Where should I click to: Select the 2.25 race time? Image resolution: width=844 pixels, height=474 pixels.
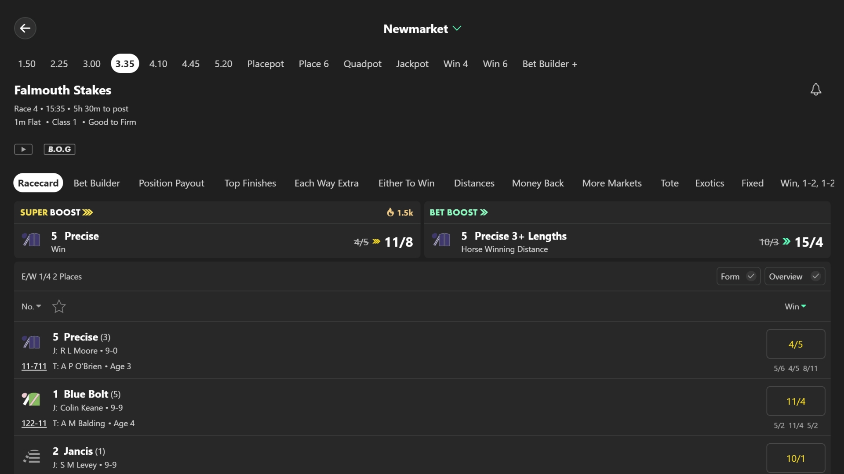pyautogui.click(x=59, y=64)
